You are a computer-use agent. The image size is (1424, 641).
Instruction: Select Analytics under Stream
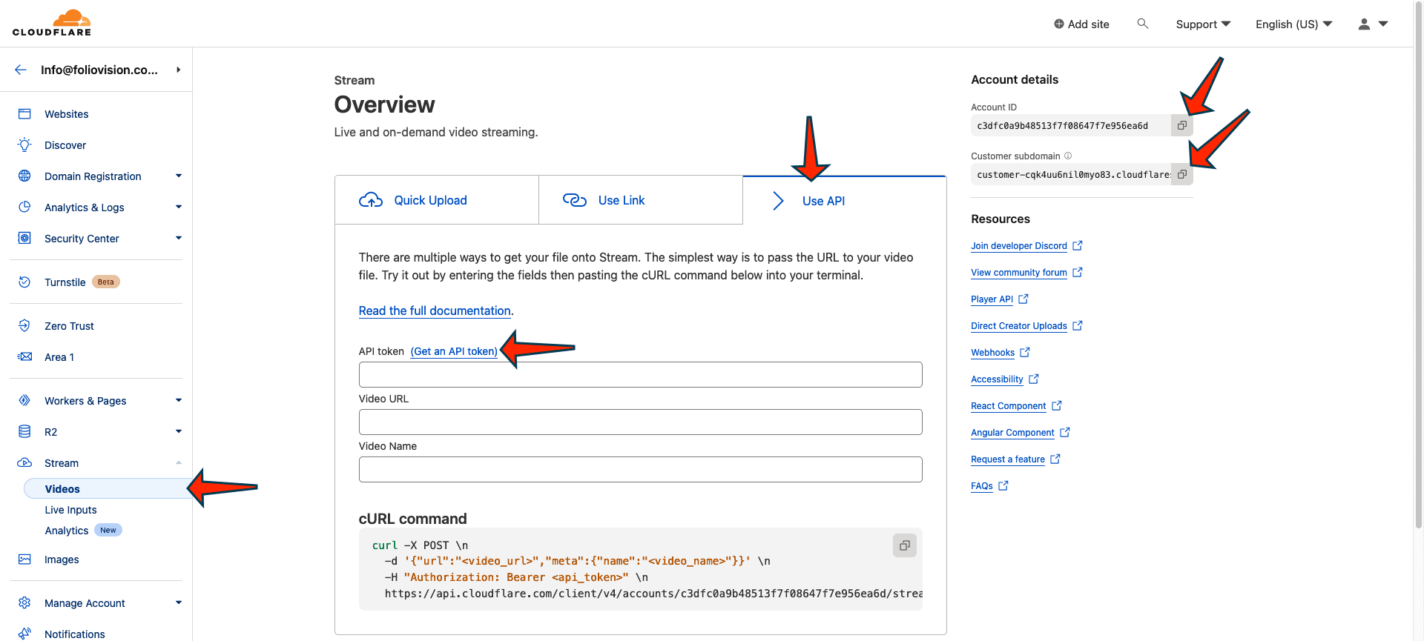(67, 531)
